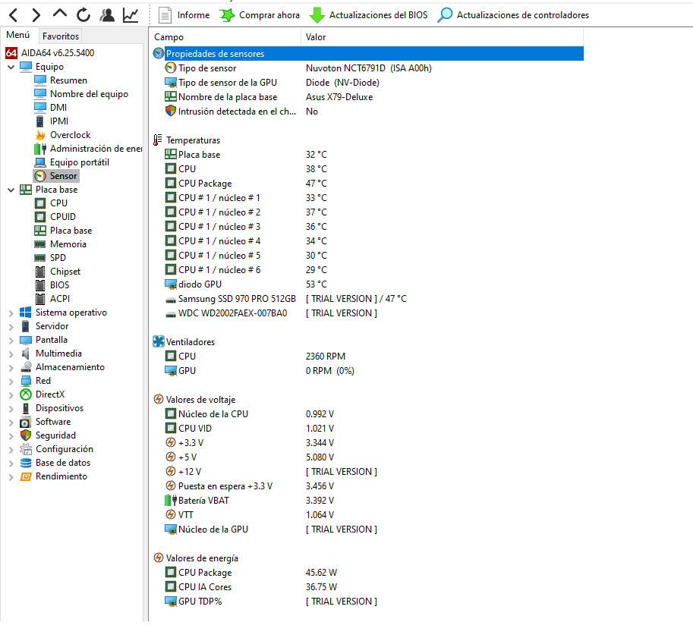
Task: Expand the Pantalla node
Action: (x=11, y=341)
